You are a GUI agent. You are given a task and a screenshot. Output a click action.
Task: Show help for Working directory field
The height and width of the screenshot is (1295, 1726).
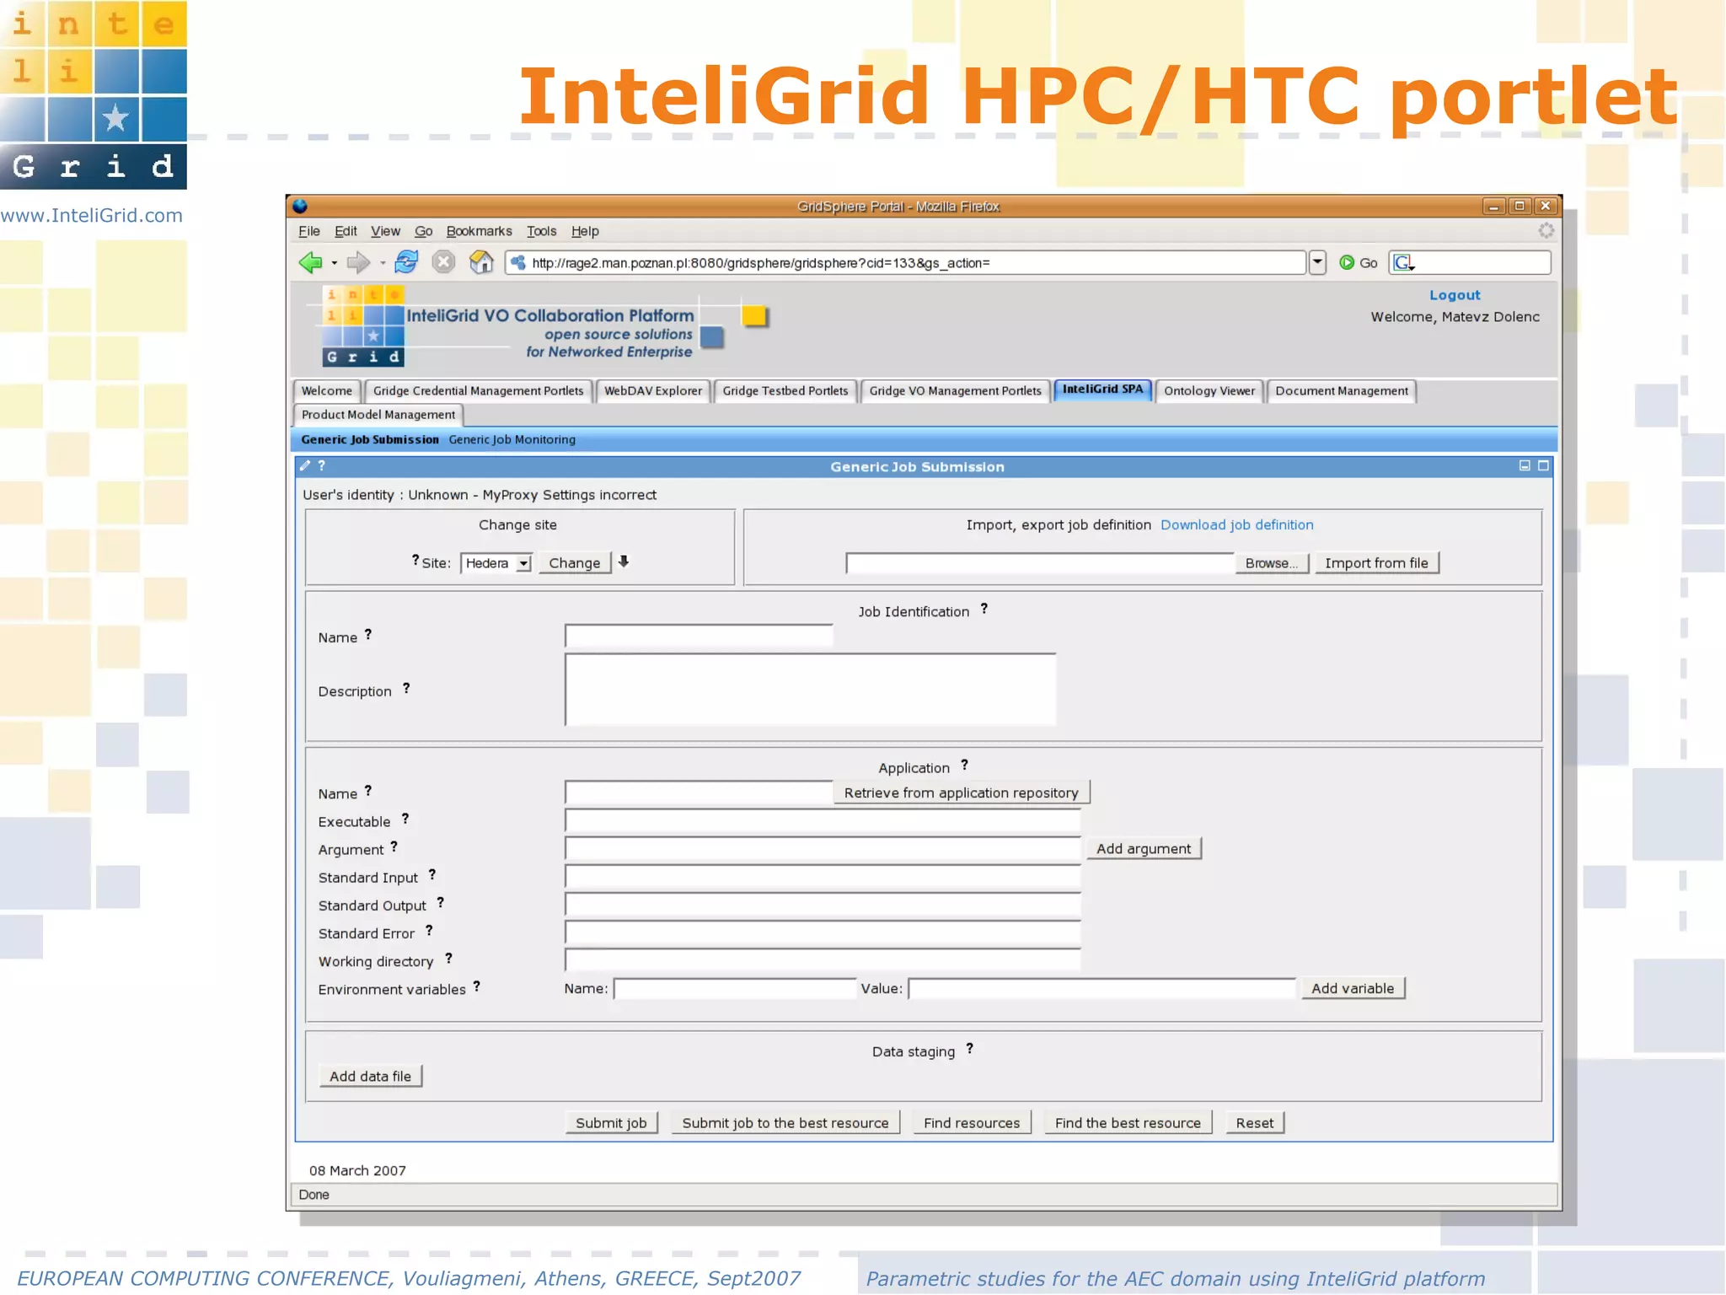point(448,958)
